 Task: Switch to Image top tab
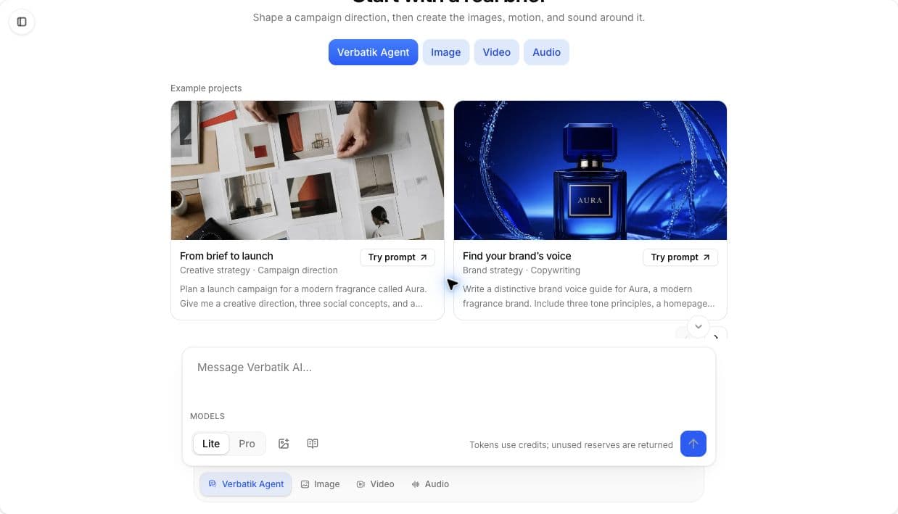pyautogui.click(x=445, y=52)
